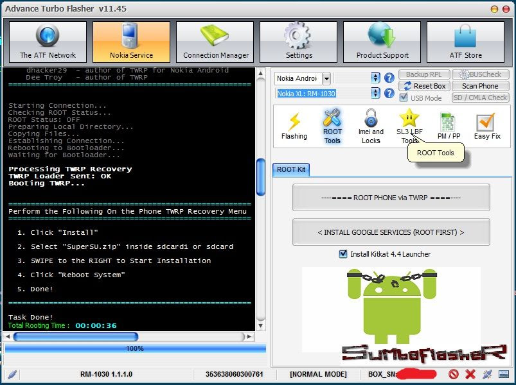Screen dimensions: 516x385
Task: Select the ROOT Tools icon
Action: pyautogui.click(x=332, y=126)
